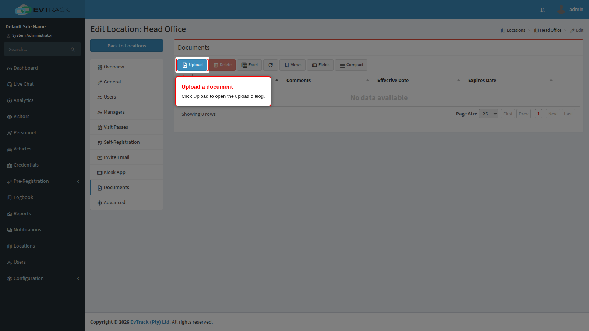The height and width of the screenshot is (331, 589).
Task: Open Analytics in sidebar
Action: [x=42, y=100]
